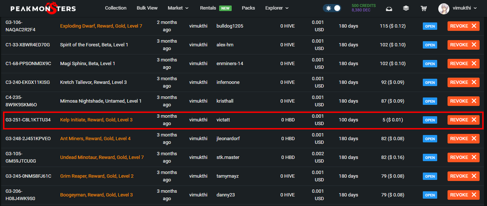Click vimukthi profile avatar
This screenshot has width=487, height=206.
point(444,8)
